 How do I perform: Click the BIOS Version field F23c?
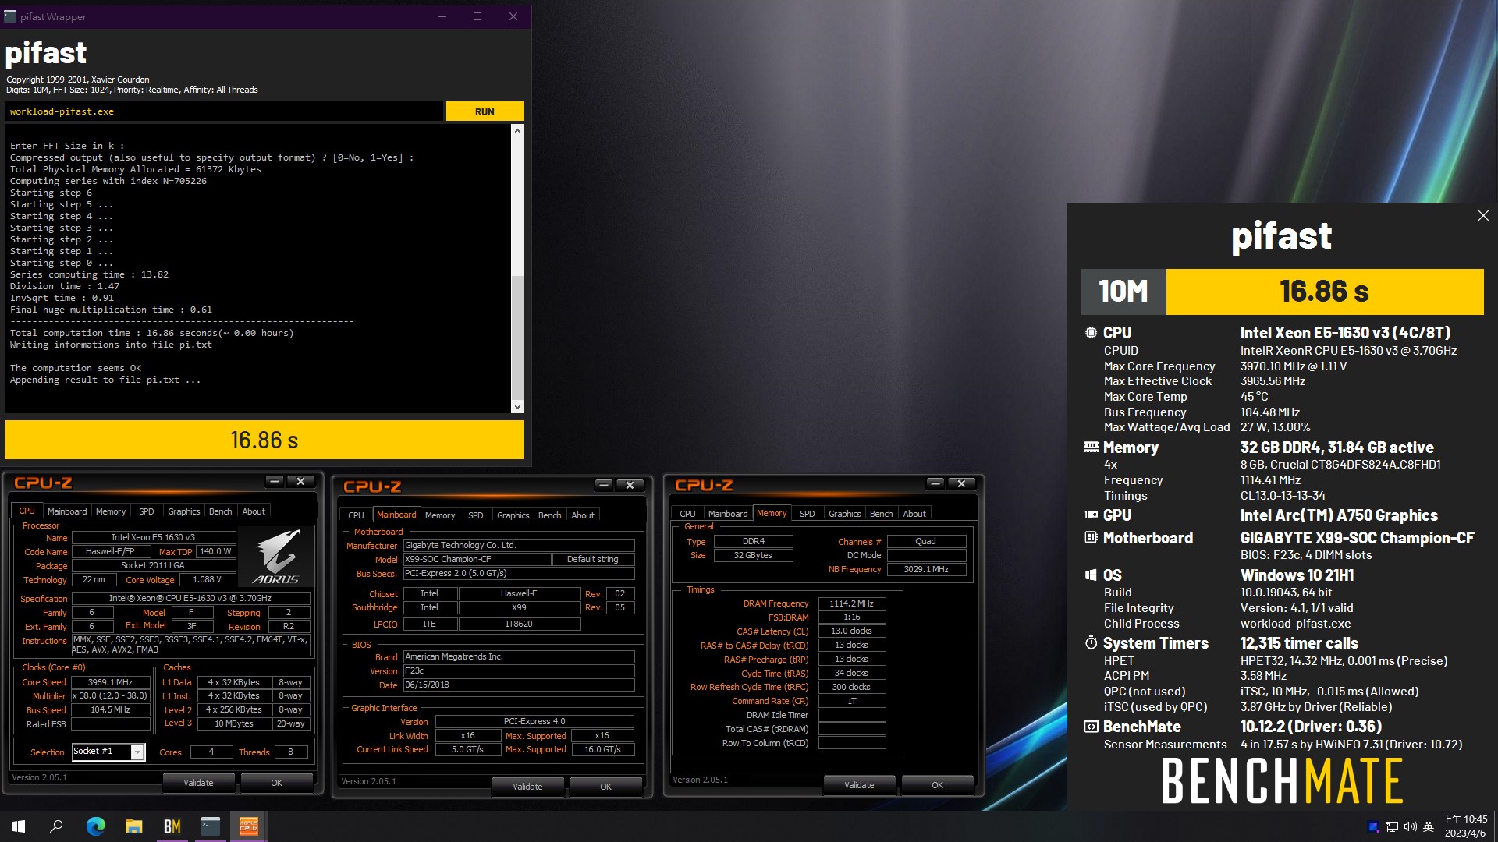coord(519,670)
